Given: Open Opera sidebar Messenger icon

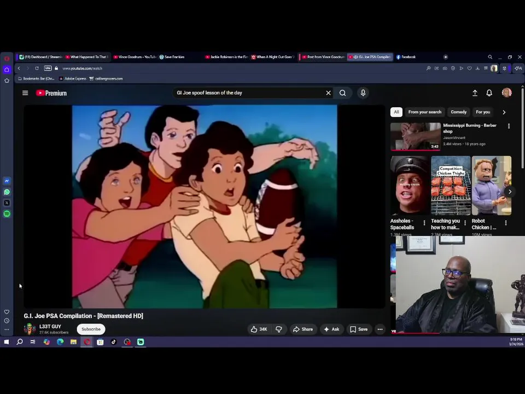Looking at the screenshot, I should 7,181.
